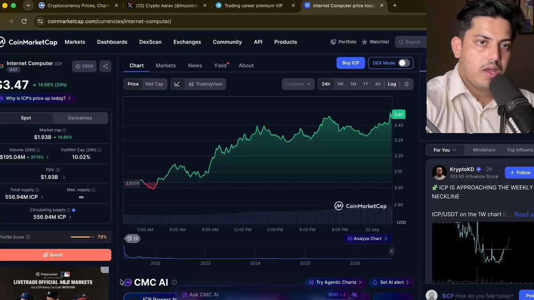The width and height of the screenshot is (534, 300).
Task: Star Internet Computer via the 599K watchlist button
Action: click(84, 66)
